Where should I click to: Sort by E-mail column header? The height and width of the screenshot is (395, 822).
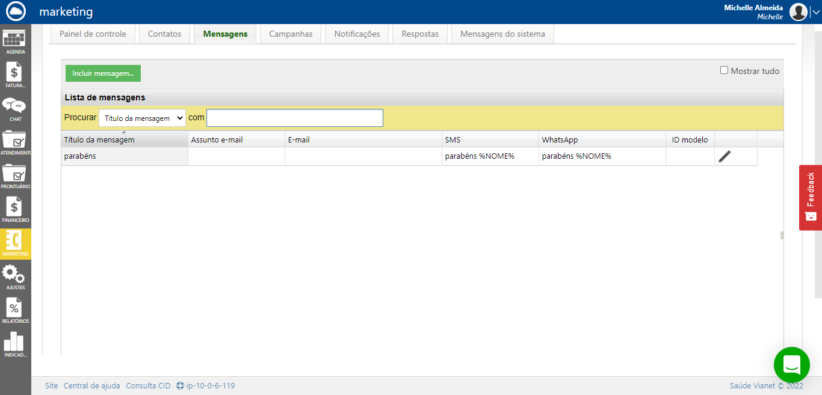tap(363, 139)
